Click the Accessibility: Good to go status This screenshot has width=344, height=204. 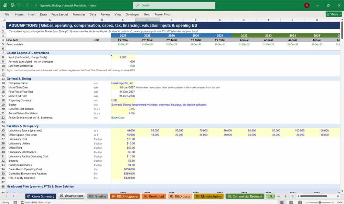[x=36, y=202]
